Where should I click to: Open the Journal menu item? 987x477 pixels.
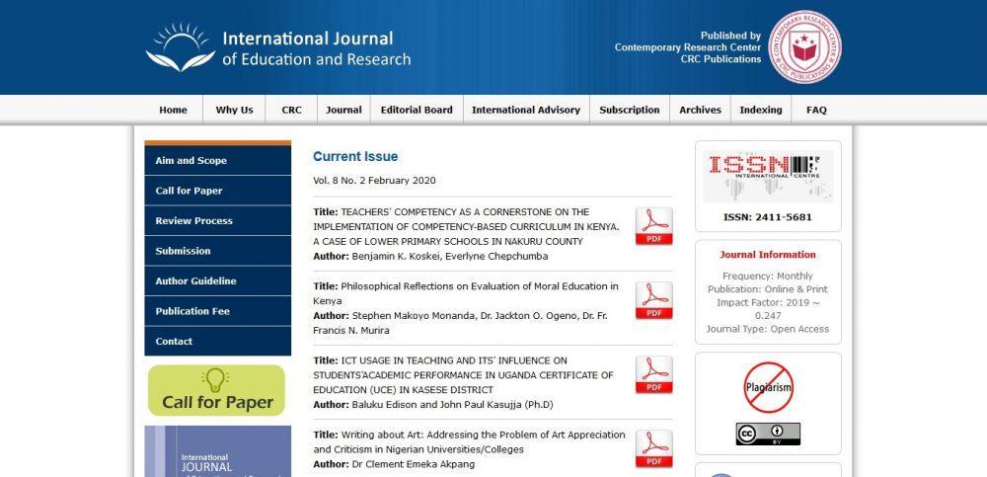click(x=343, y=110)
